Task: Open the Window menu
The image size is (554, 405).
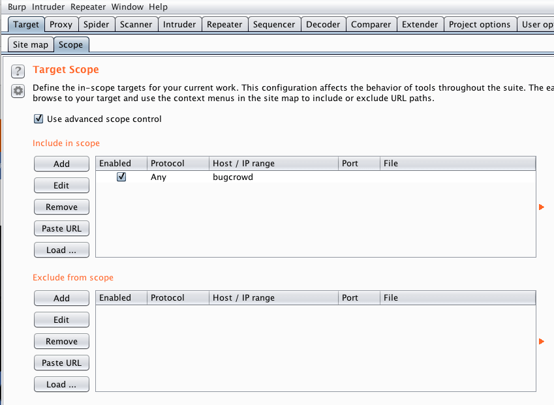Action: 127,7
